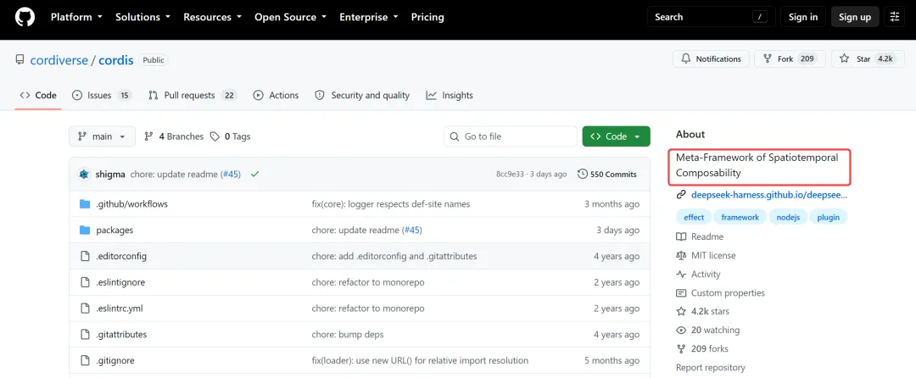Open the .eslintrc.yml file
916x378 pixels.
click(x=120, y=309)
